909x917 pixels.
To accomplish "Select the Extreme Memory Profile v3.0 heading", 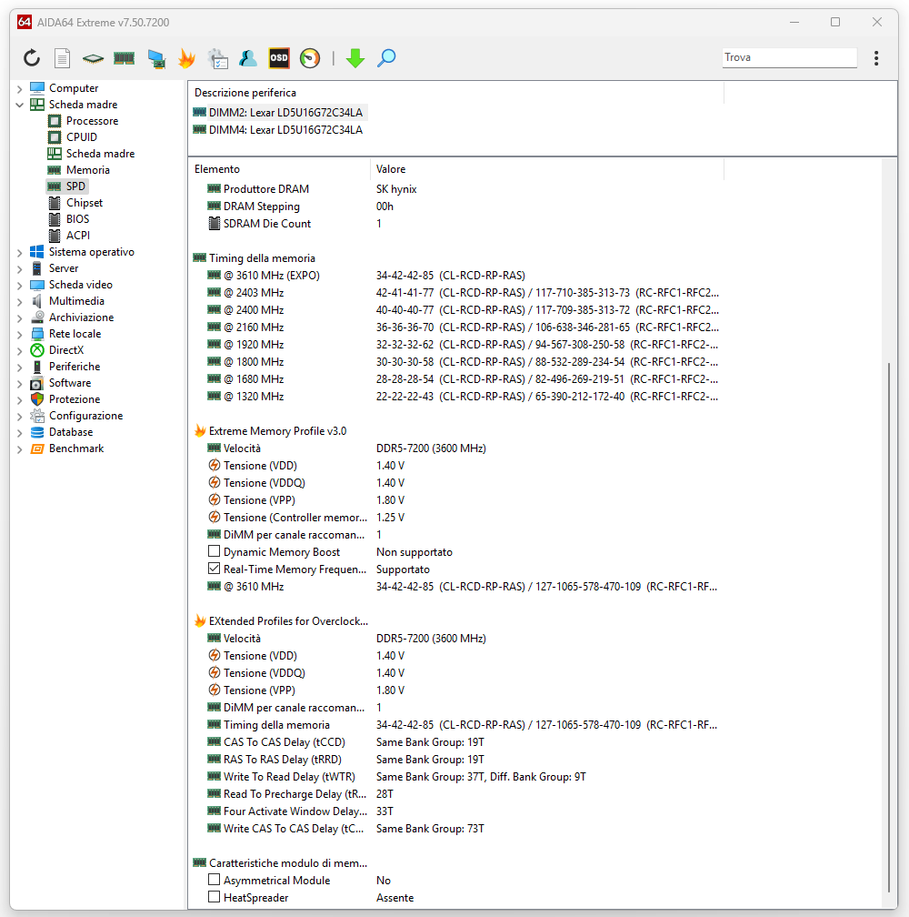I will (277, 431).
